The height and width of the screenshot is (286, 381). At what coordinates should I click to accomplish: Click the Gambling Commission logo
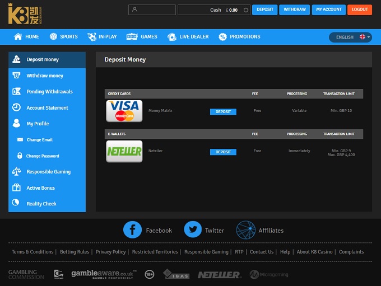[x=26, y=274]
